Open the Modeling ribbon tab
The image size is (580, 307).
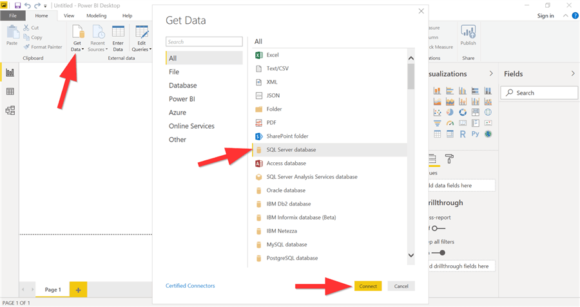click(x=97, y=15)
